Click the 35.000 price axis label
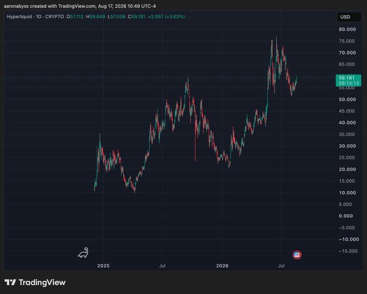 [347, 135]
